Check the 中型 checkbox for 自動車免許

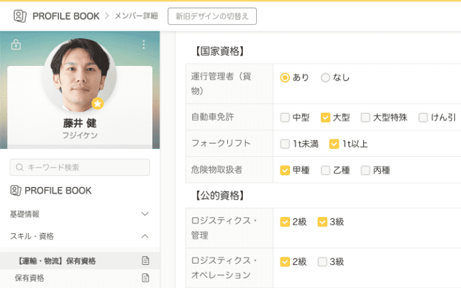(x=285, y=117)
